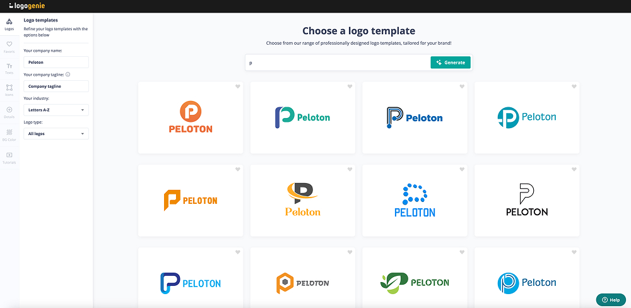Favorite the dark blue outlined P logo
631x308 pixels.
pos(462,86)
